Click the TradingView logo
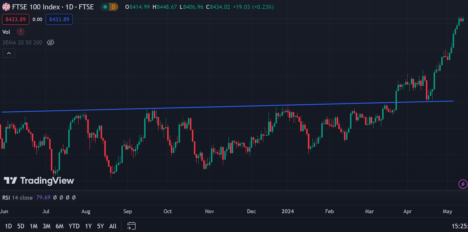The image size is (468, 232). pyautogui.click(x=39, y=181)
